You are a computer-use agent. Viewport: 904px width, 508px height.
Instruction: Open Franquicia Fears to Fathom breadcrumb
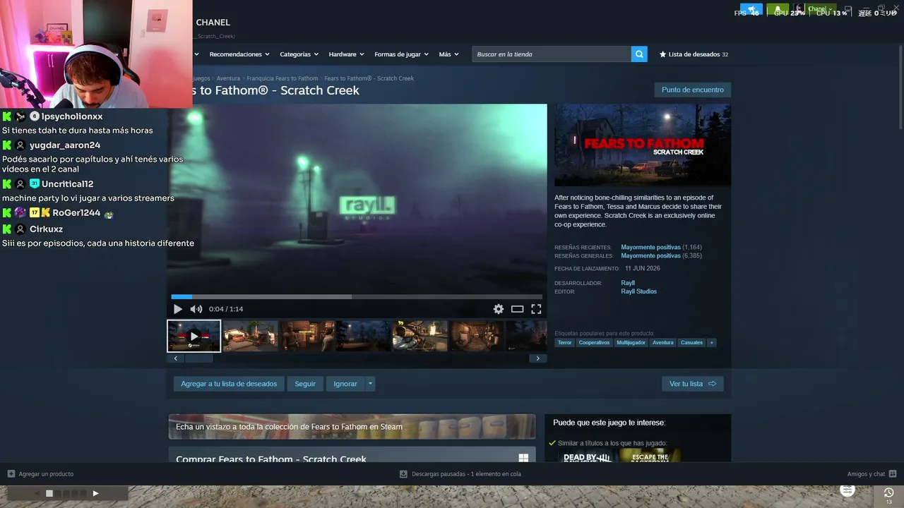click(282, 78)
